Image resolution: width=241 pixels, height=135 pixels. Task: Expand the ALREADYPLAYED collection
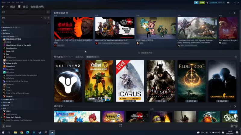(2, 27)
